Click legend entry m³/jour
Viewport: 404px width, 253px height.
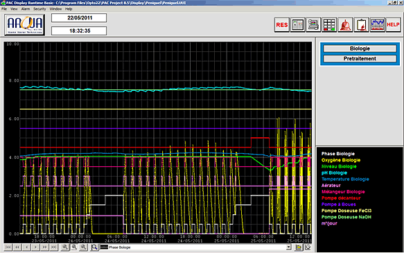point(329,223)
